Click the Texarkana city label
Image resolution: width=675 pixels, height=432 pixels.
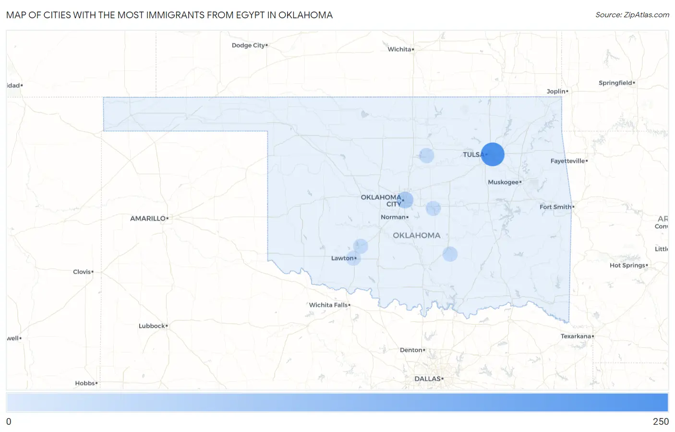coord(576,336)
